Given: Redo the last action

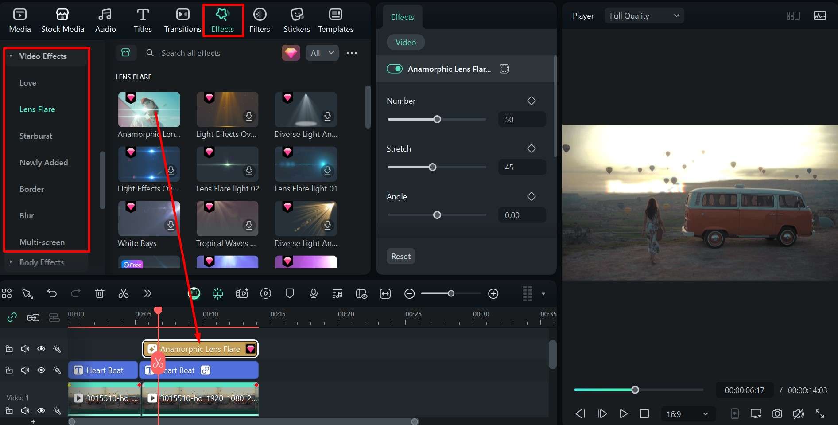Looking at the screenshot, I should click(x=76, y=293).
